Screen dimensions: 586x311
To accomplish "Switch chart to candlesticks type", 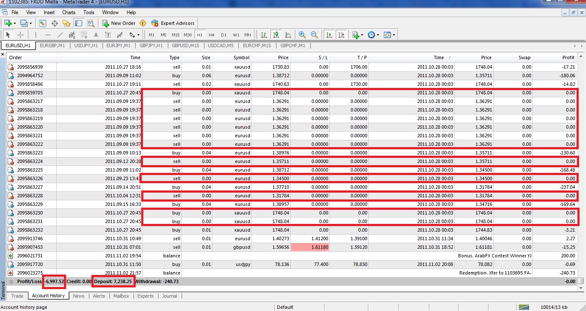I will (x=276, y=35).
